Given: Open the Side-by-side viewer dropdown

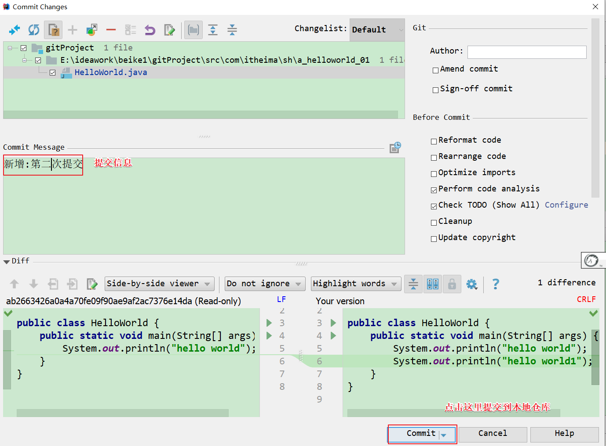Looking at the screenshot, I should click(159, 284).
